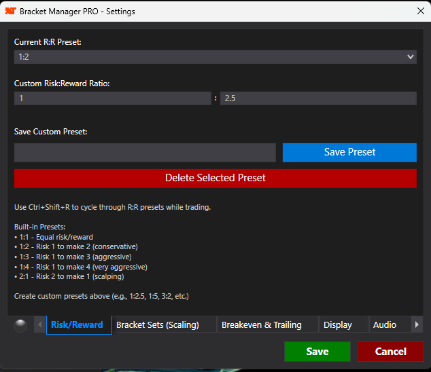Click the NinjaTrader logo in the title bar
The width and height of the screenshot is (431, 372).
click(11, 12)
